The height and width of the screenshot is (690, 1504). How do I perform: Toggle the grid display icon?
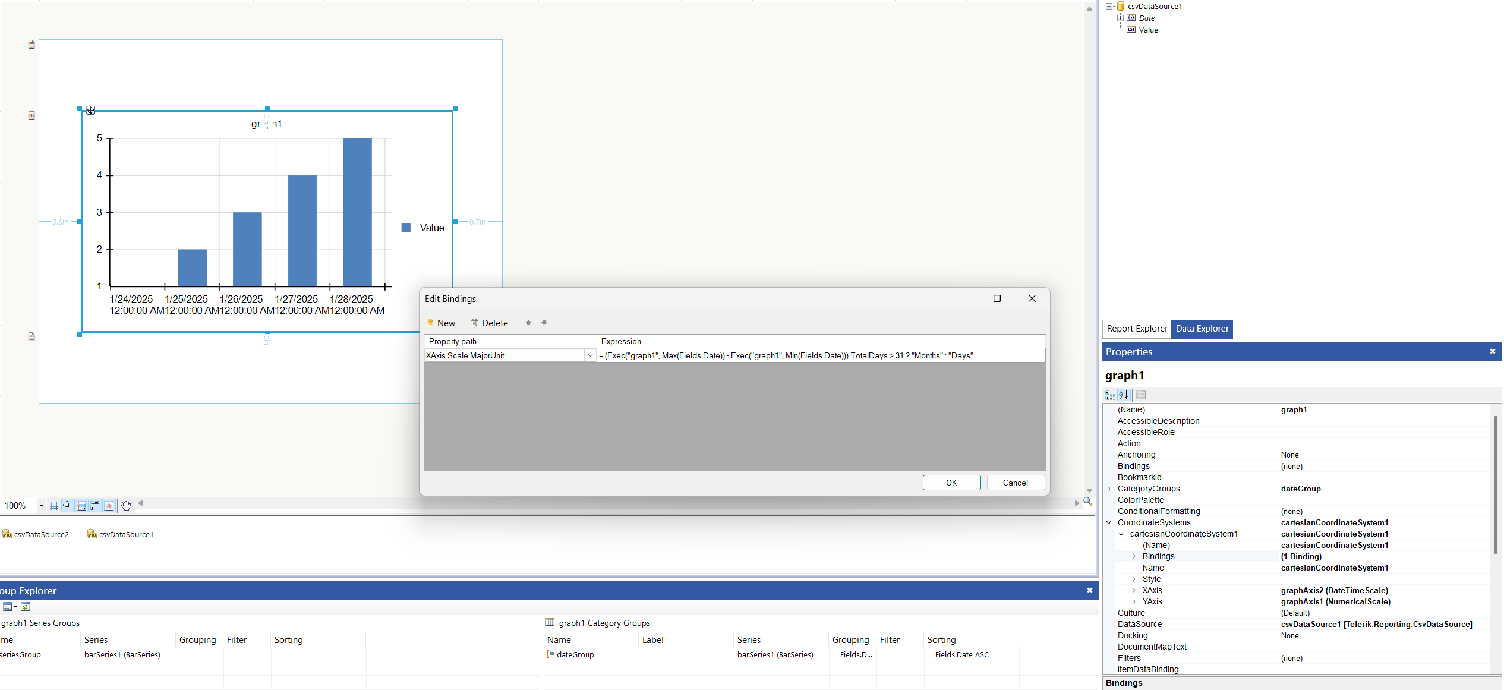[54, 506]
